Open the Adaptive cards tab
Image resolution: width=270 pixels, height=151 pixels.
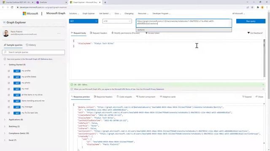pos(168,97)
